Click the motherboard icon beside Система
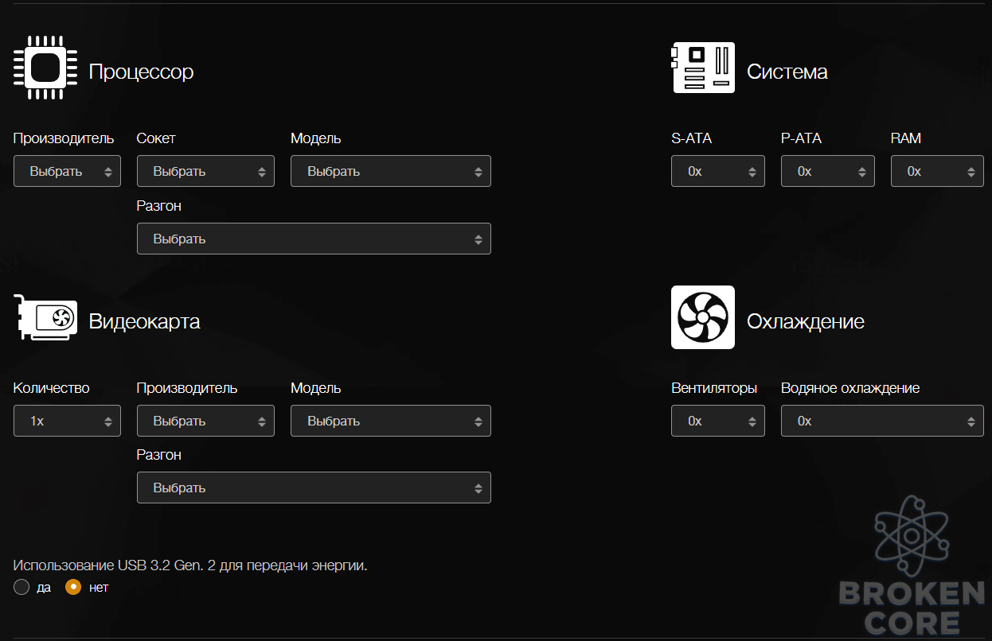 click(x=703, y=68)
